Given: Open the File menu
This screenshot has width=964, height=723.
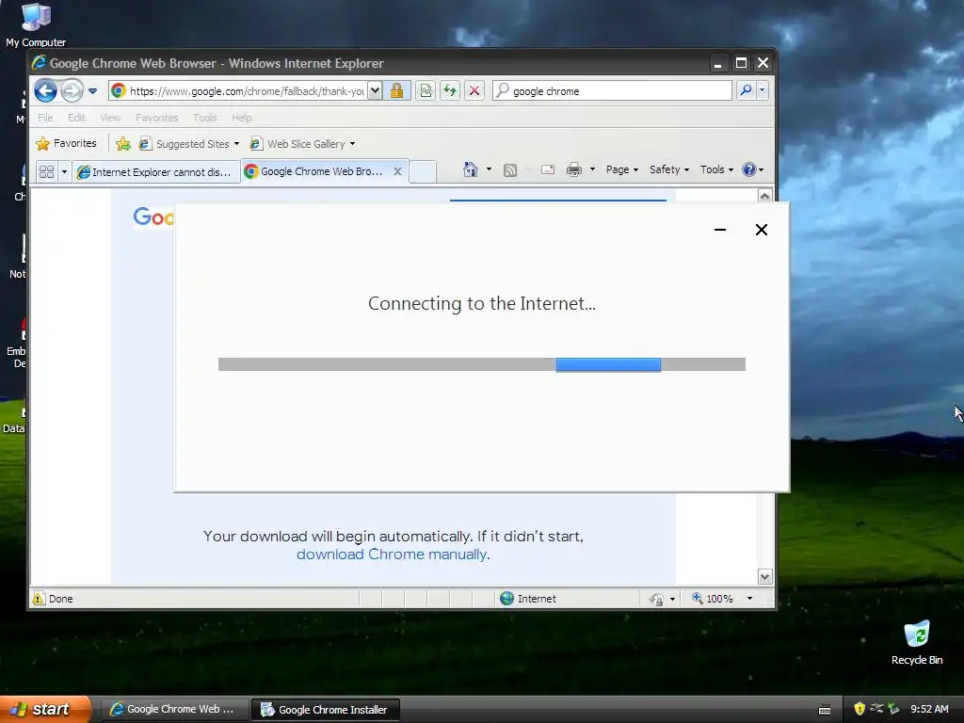Looking at the screenshot, I should pos(45,118).
